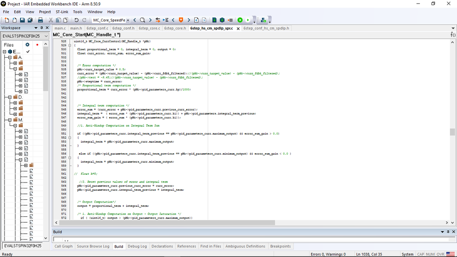Open the Breakpoints tab
Screen dimensions: 457x257
click(280, 246)
